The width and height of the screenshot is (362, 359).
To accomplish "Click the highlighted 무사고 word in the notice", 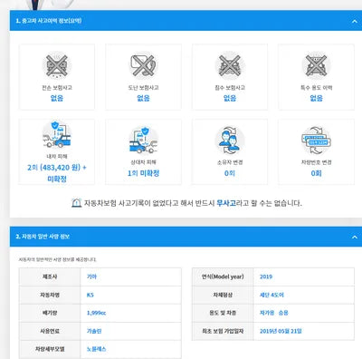I will [x=226, y=203].
